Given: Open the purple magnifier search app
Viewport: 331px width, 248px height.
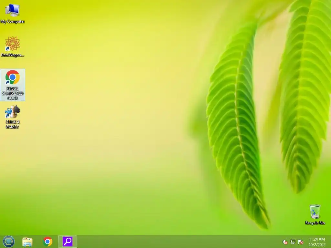Looking at the screenshot, I should tap(68, 242).
